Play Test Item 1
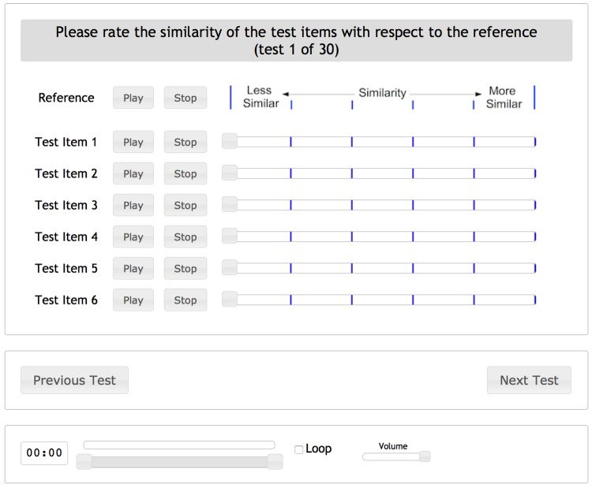 (x=133, y=142)
